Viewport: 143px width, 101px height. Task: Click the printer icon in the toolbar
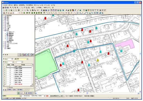coord(3,8)
